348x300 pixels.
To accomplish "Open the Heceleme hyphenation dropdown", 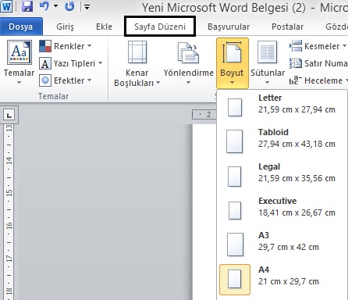I will pos(318,80).
